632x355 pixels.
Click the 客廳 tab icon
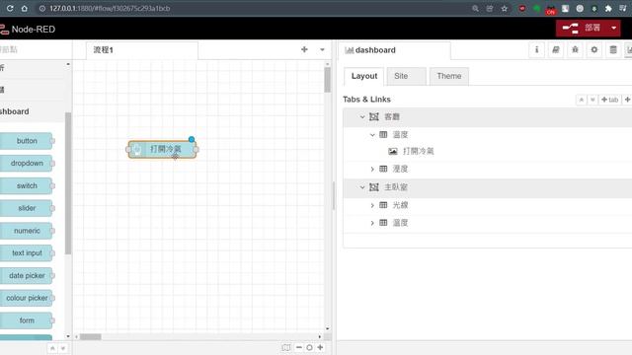(x=374, y=116)
